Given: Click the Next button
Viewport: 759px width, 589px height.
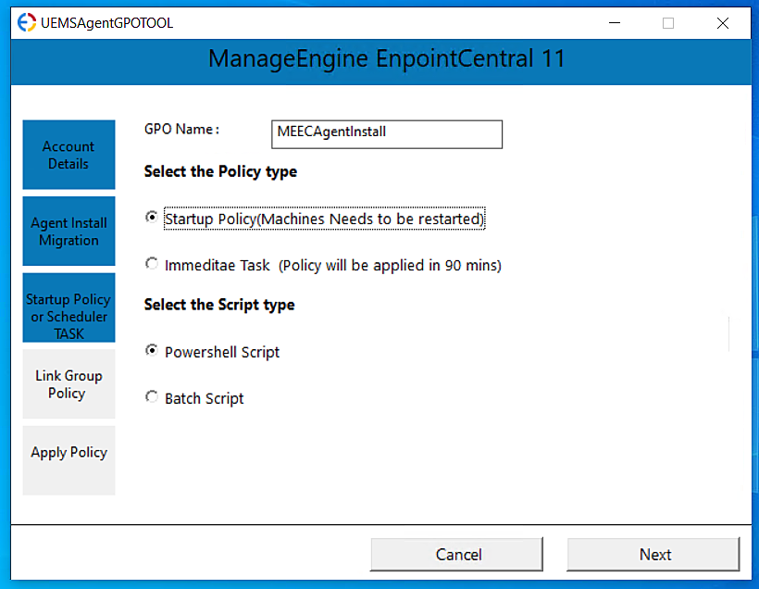Looking at the screenshot, I should point(653,554).
